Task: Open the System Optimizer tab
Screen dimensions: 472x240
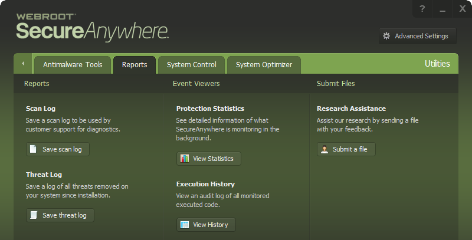Action: 264,65
